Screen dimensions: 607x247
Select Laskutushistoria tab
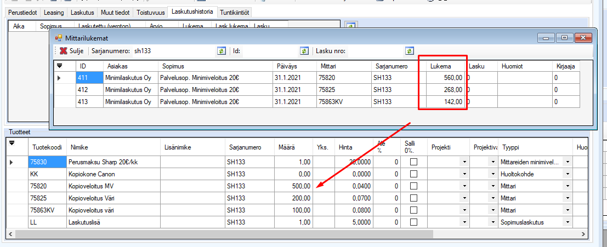[192, 12]
